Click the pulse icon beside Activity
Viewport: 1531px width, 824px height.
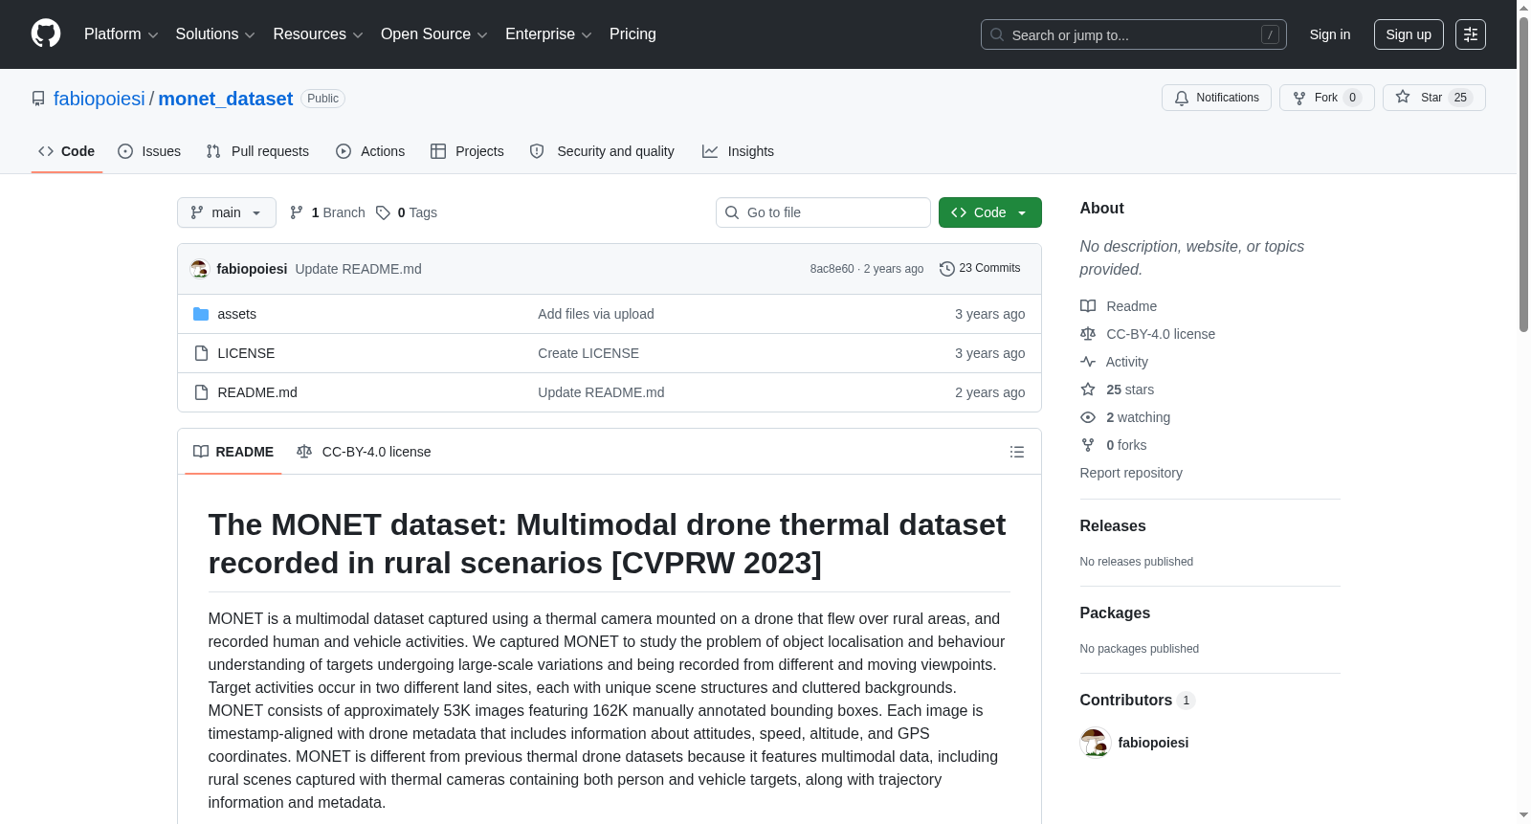click(1088, 362)
